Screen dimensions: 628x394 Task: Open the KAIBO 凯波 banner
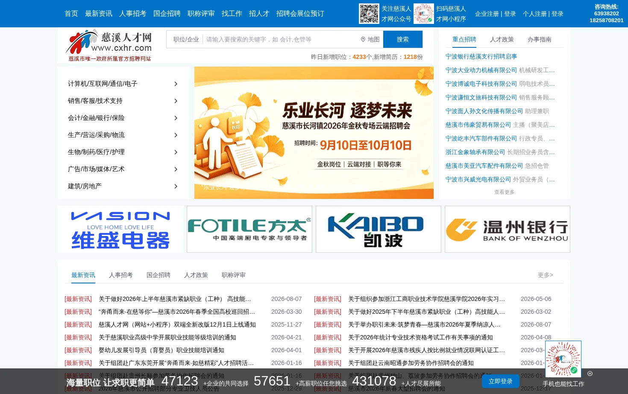coord(379,229)
